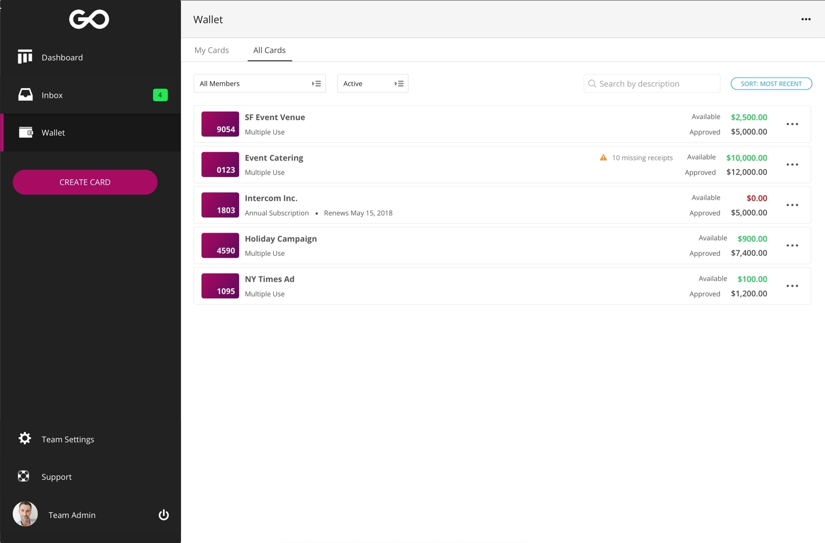Click the missing receipts warning on Event Catering
The height and width of the screenshot is (543, 825).
636,158
